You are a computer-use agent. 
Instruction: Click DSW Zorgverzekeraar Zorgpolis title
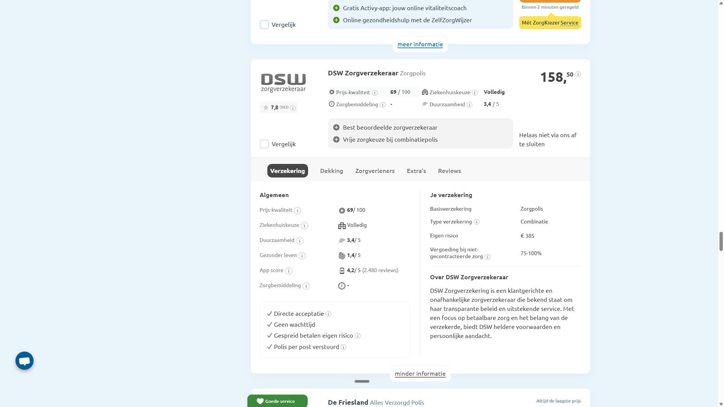click(x=376, y=73)
